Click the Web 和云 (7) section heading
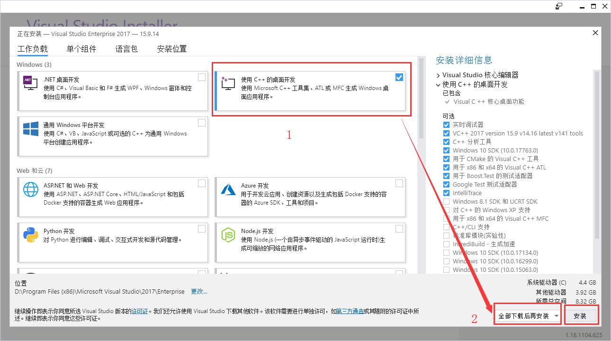Image resolution: width=611 pixels, height=341 pixels. click(35, 170)
